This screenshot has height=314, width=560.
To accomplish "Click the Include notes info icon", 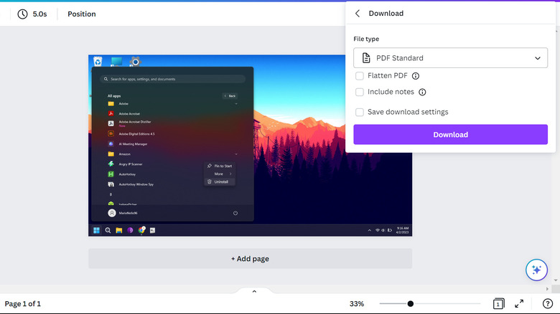I will click(422, 92).
